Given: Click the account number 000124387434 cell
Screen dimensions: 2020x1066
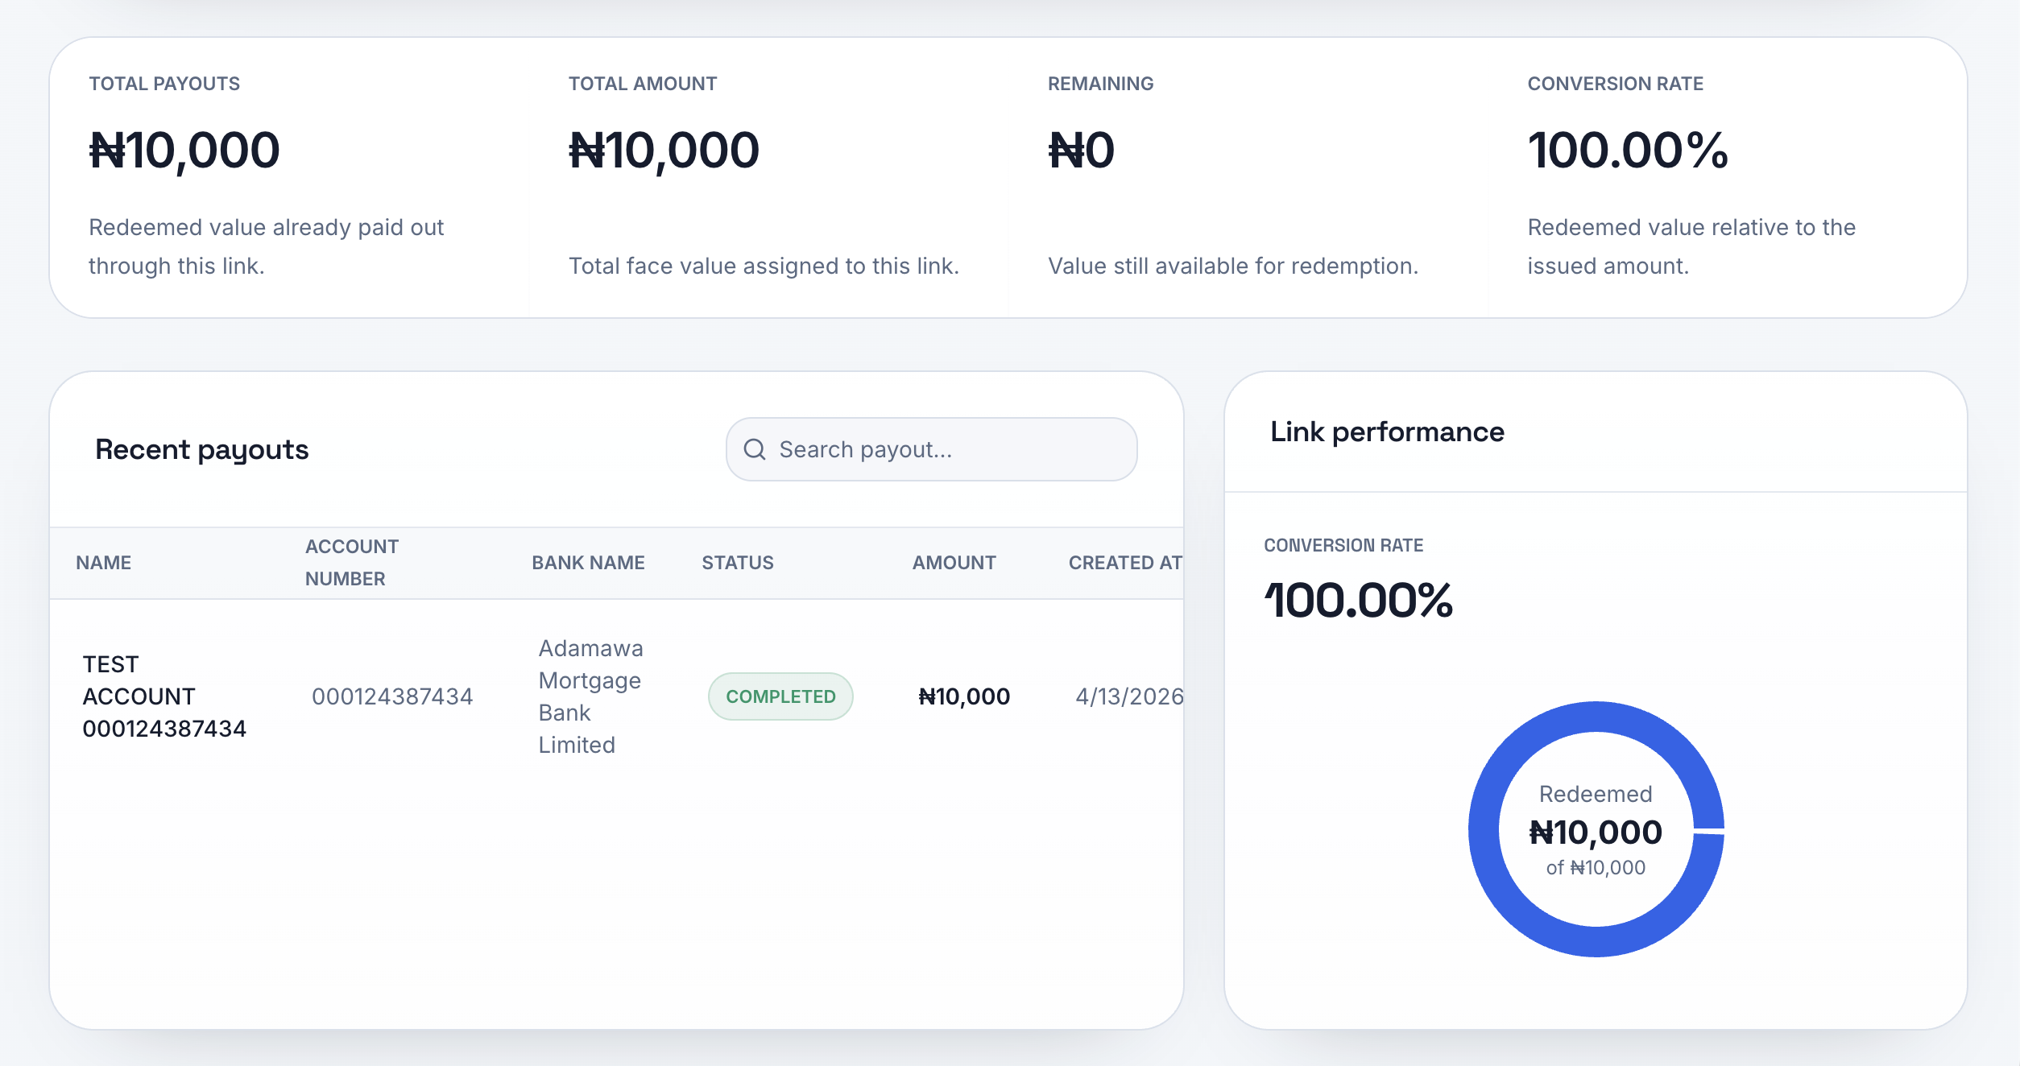Looking at the screenshot, I should pos(393,696).
